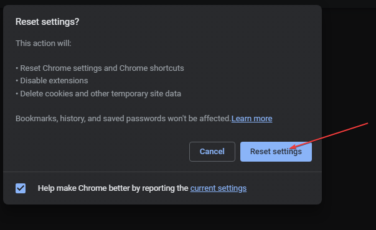Click the divider line above the checkbox row
The image size is (376, 230).
tap(162, 172)
